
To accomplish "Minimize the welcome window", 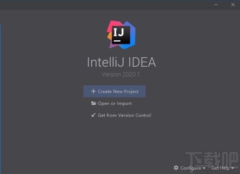I will [x=216, y=5].
